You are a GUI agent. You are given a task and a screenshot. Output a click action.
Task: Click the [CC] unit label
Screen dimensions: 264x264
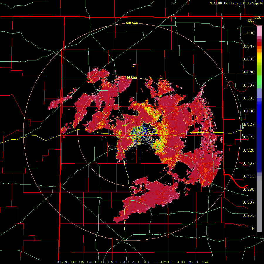[x=251, y=20]
